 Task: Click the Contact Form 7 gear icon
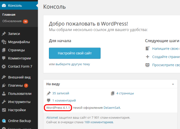pyautogui.click(x=4, y=66)
